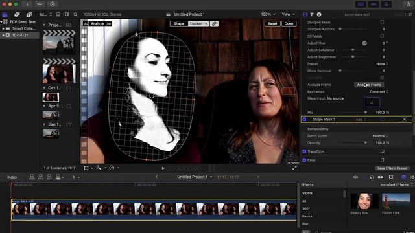Screen dimensions: 415x233
Task: Open the View dropdown in viewer
Action: pos(288,14)
